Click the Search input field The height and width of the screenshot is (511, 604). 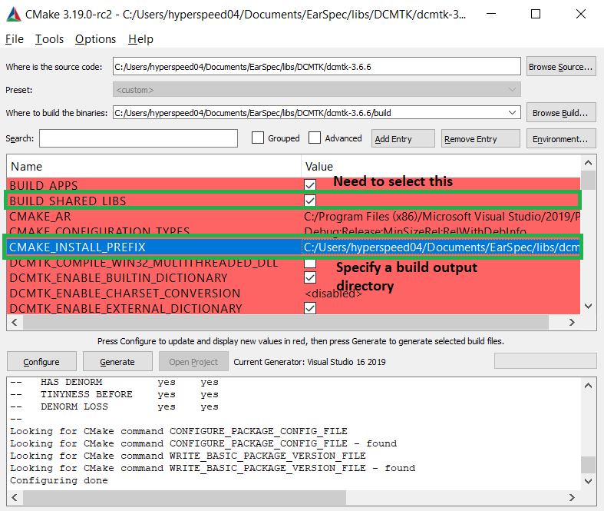pyautogui.click(x=138, y=138)
